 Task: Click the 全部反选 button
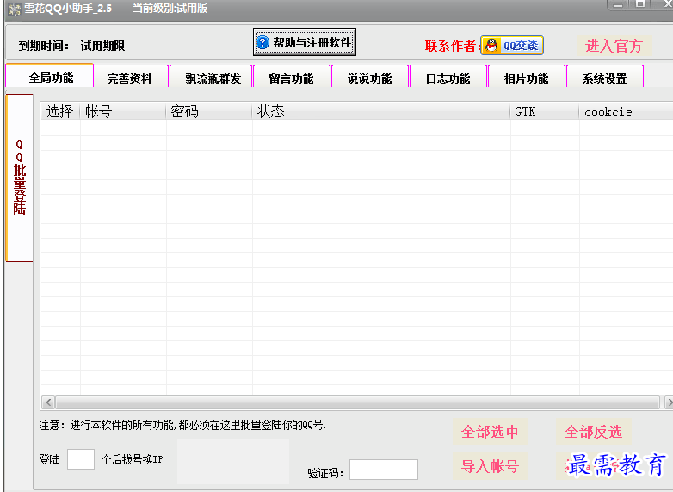click(x=594, y=432)
